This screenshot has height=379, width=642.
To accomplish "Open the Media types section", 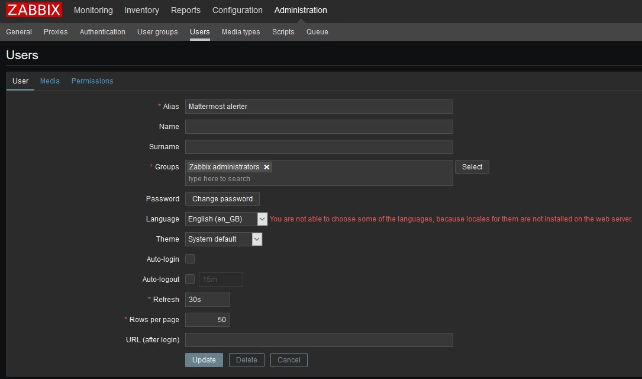I will (x=241, y=32).
